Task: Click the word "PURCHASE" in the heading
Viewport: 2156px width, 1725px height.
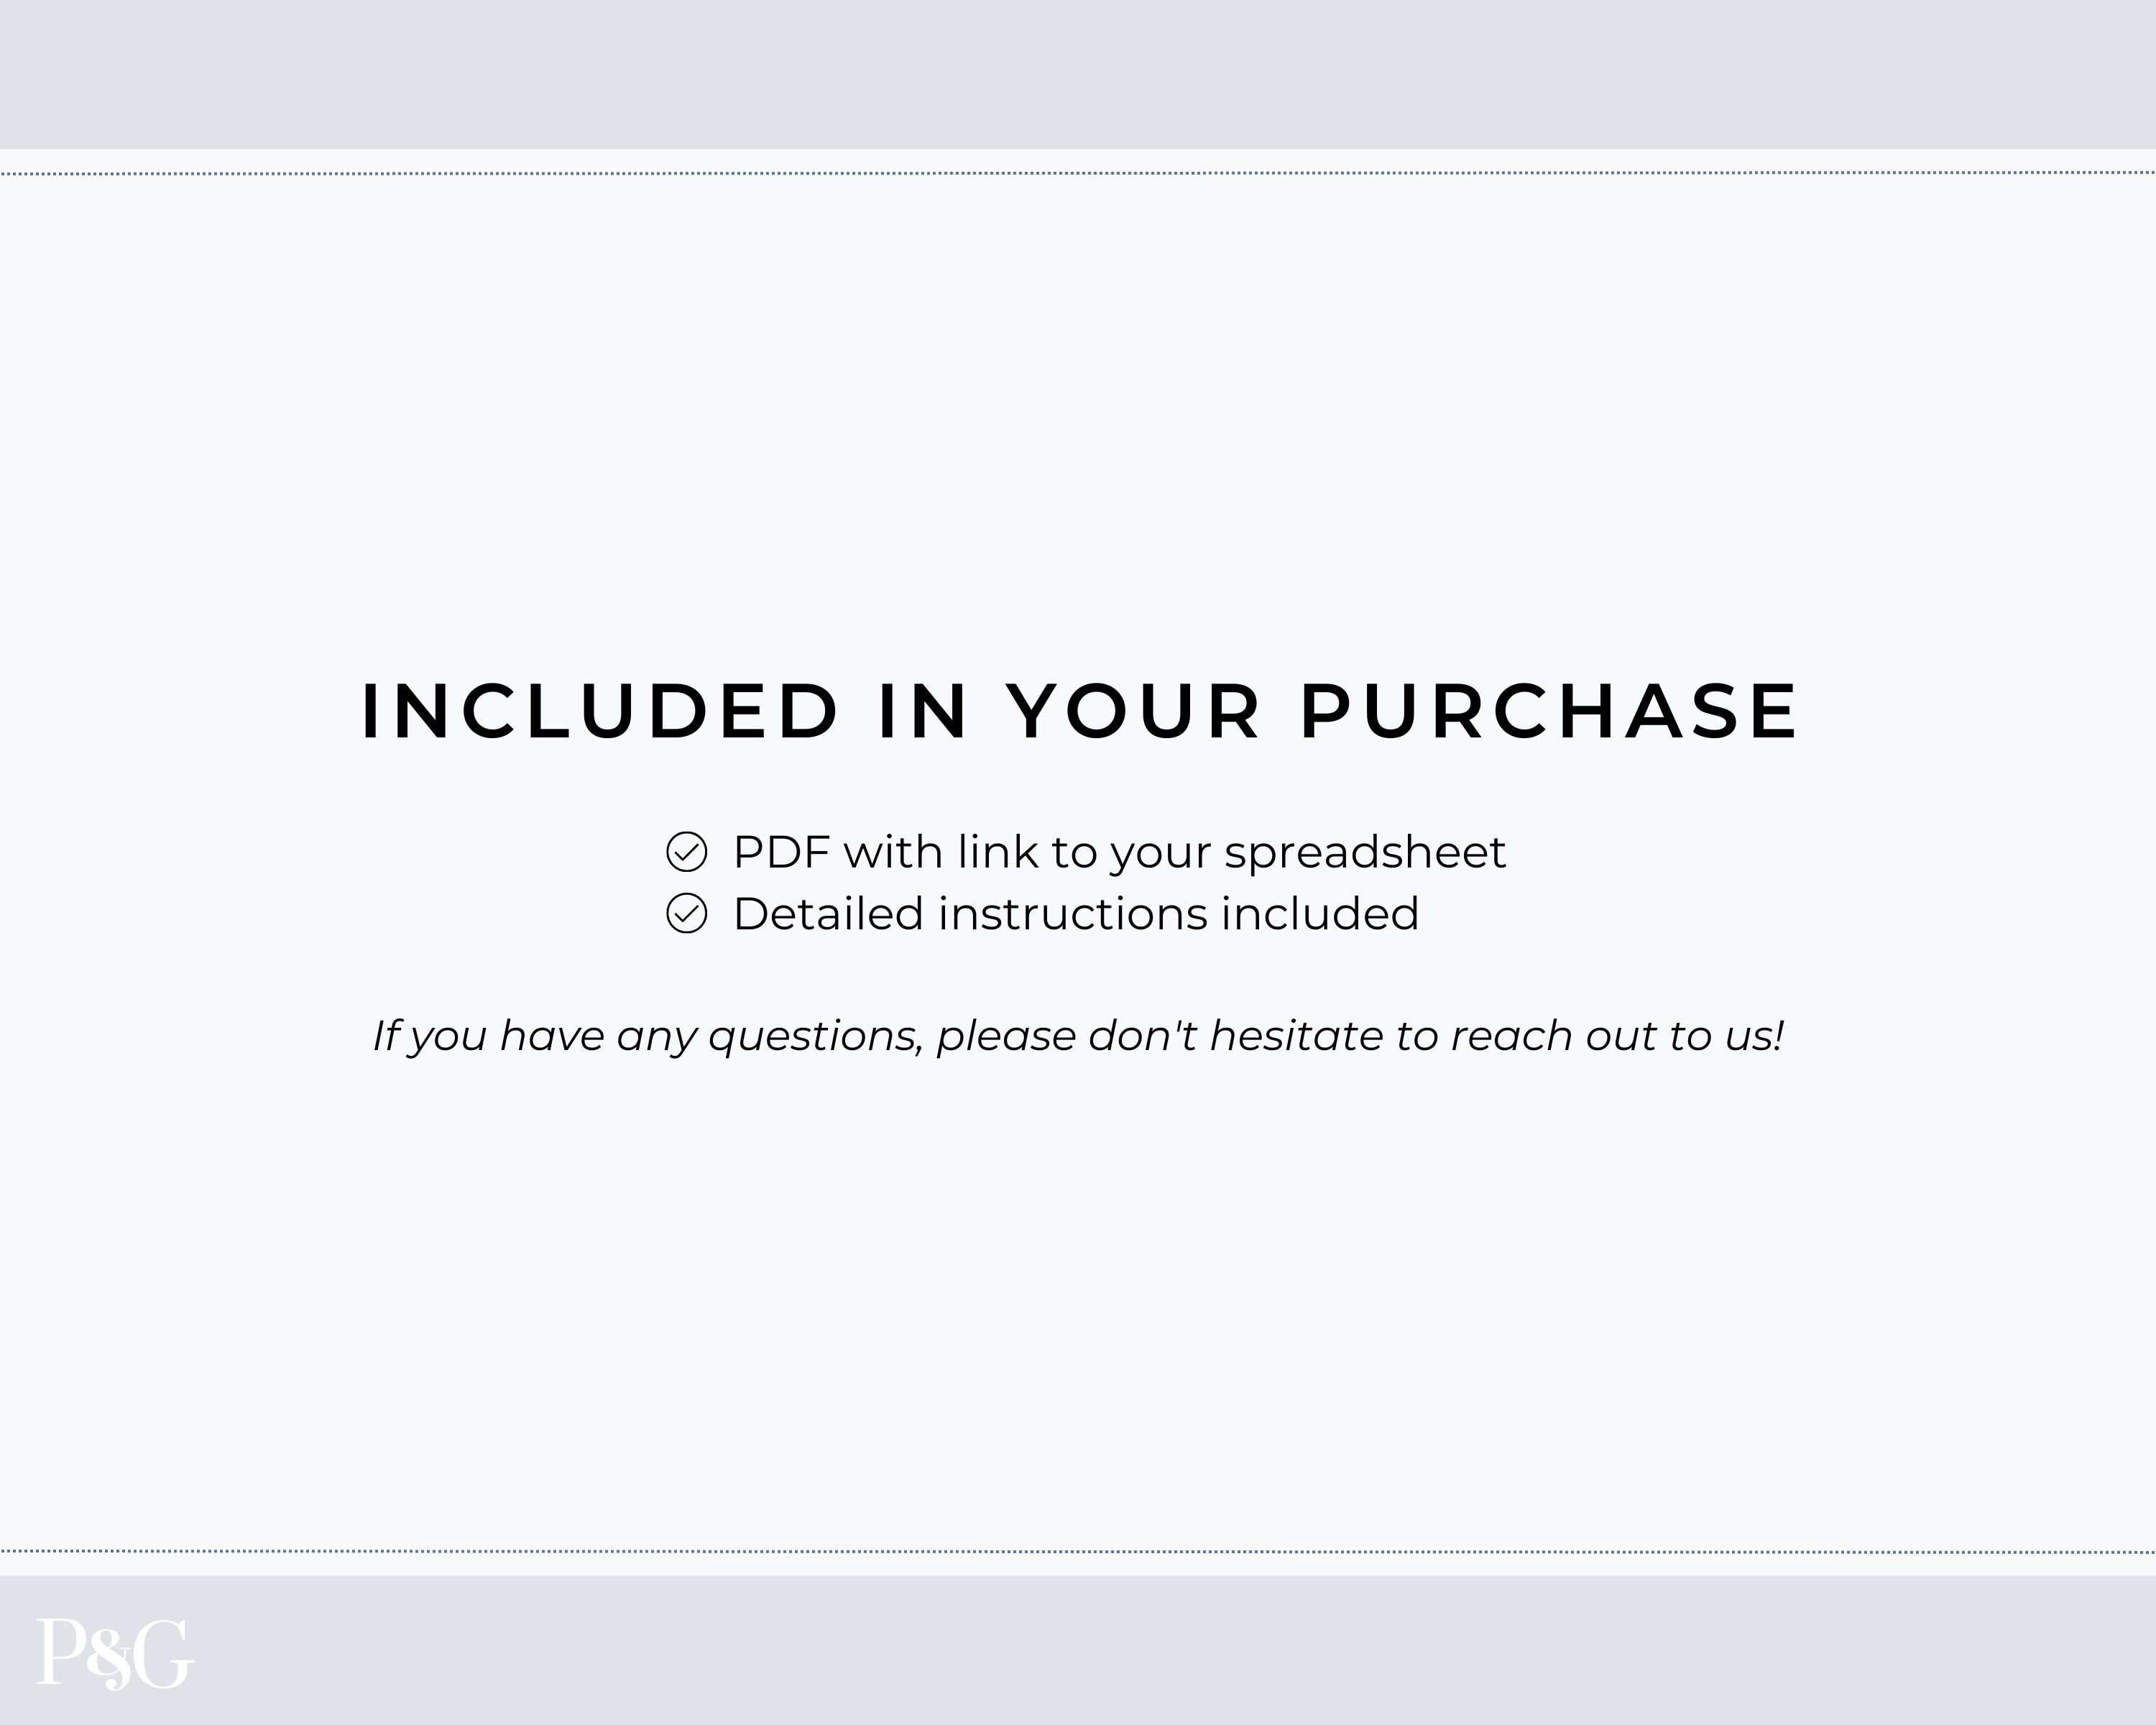Action: click(1548, 712)
